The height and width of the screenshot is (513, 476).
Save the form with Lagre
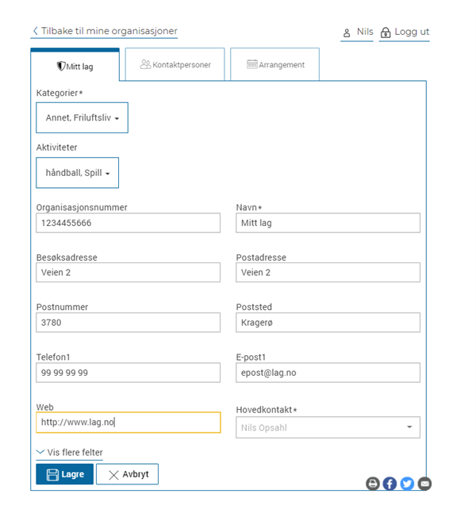point(64,474)
